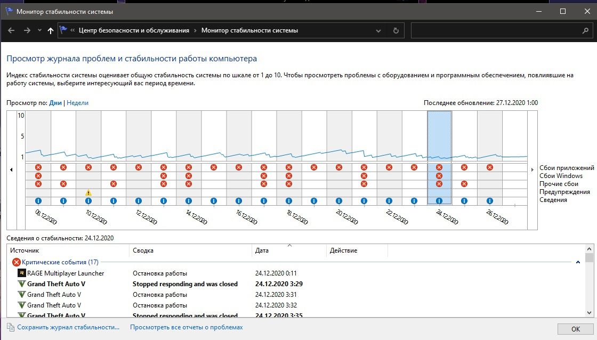Select the application failure icon for 16.12.2020

click(239, 167)
